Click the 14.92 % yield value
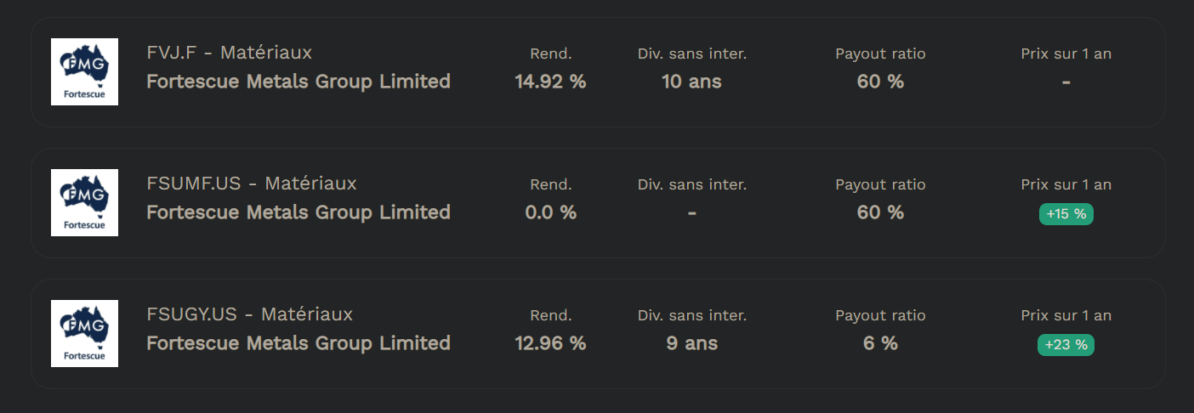Screen dimensions: 1194x413 550,82
